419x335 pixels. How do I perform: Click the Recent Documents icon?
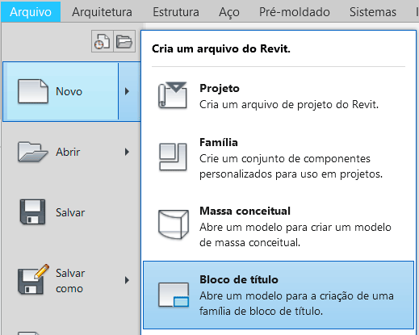[102, 41]
